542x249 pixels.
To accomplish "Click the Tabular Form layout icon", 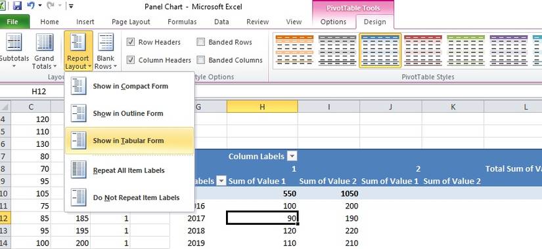I will (x=78, y=141).
